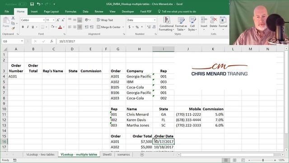Toggle Bottom Align vertical alignment
The width and height of the screenshot is (289, 163).
point(79,20)
